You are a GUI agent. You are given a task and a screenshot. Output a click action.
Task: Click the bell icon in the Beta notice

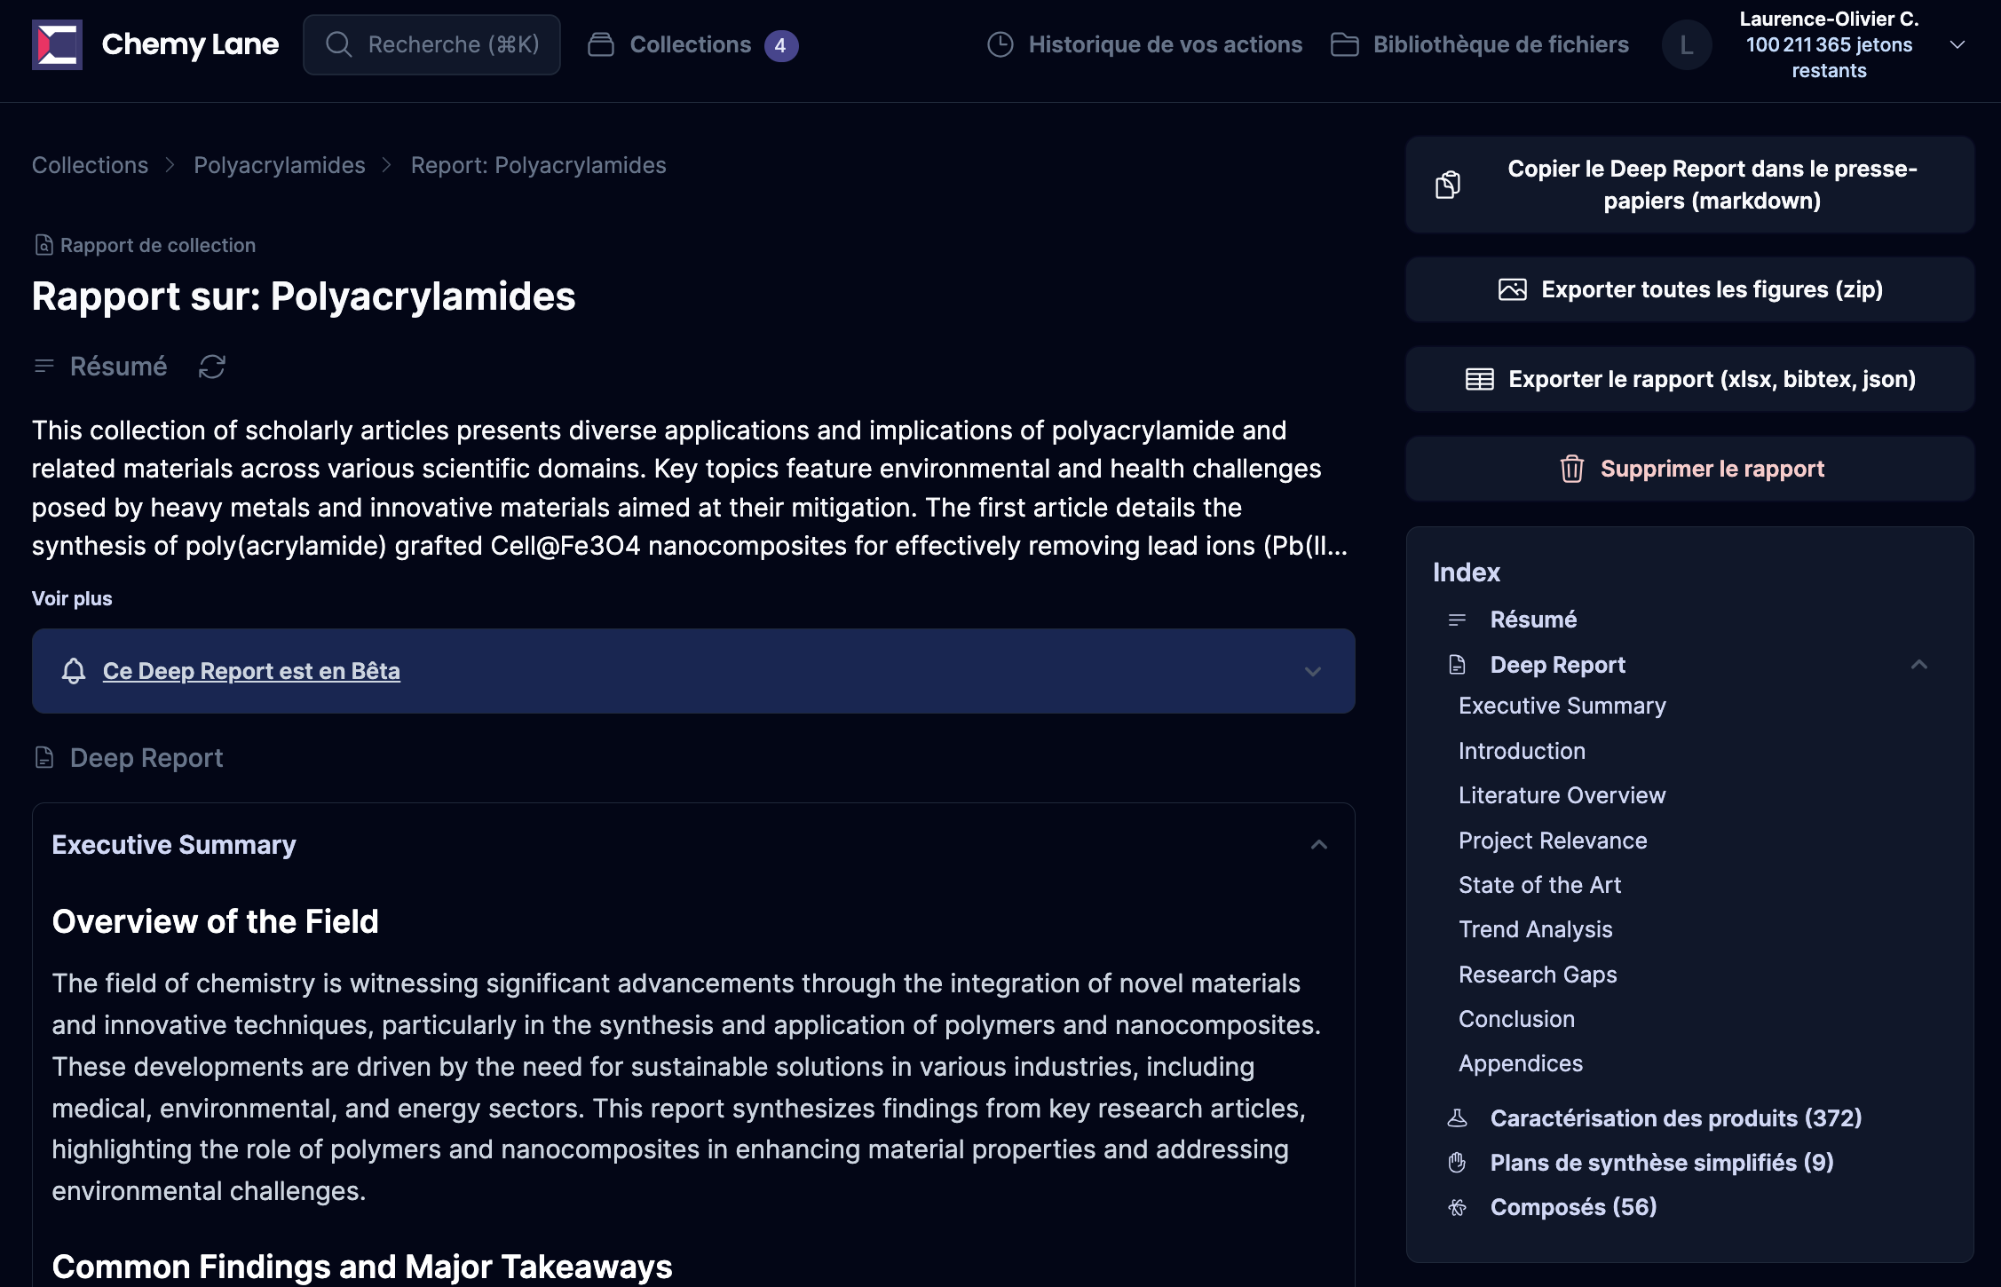[74, 671]
